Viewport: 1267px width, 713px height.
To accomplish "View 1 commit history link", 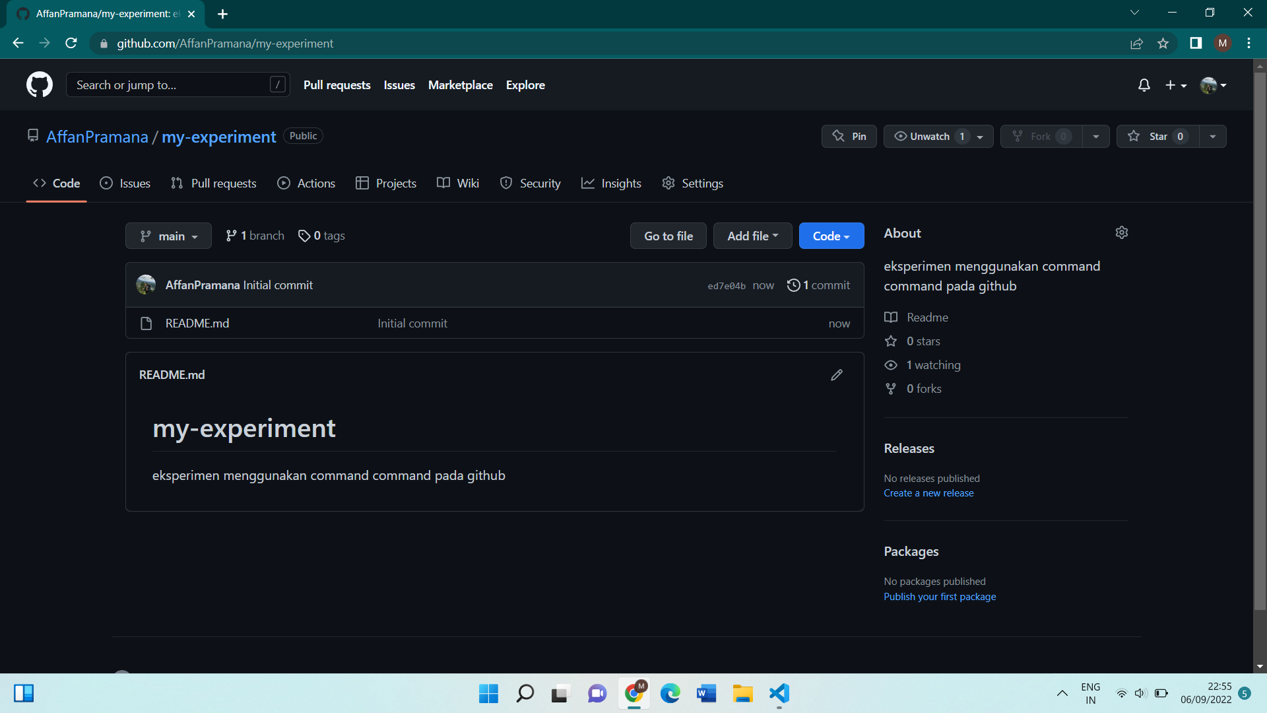I will click(818, 285).
